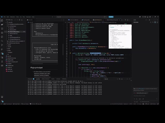Click the Plan agent link in the chat tip
The height and width of the screenshot is (123, 165).
click(141, 89)
